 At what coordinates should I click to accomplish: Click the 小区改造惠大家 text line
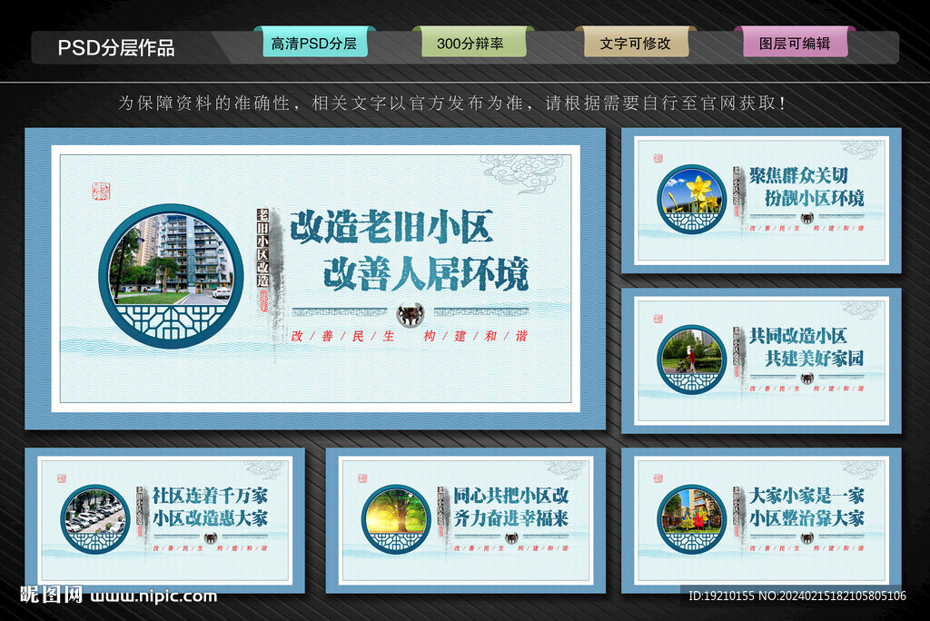point(210,517)
